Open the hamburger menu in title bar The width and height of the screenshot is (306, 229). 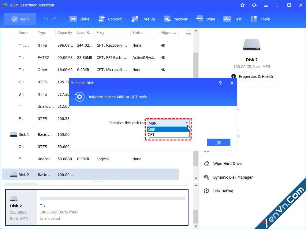(x=266, y=5)
